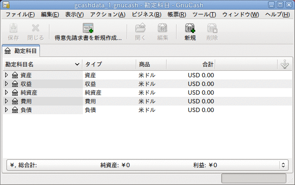Open the アクション(A) menu

click(x=108, y=14)
